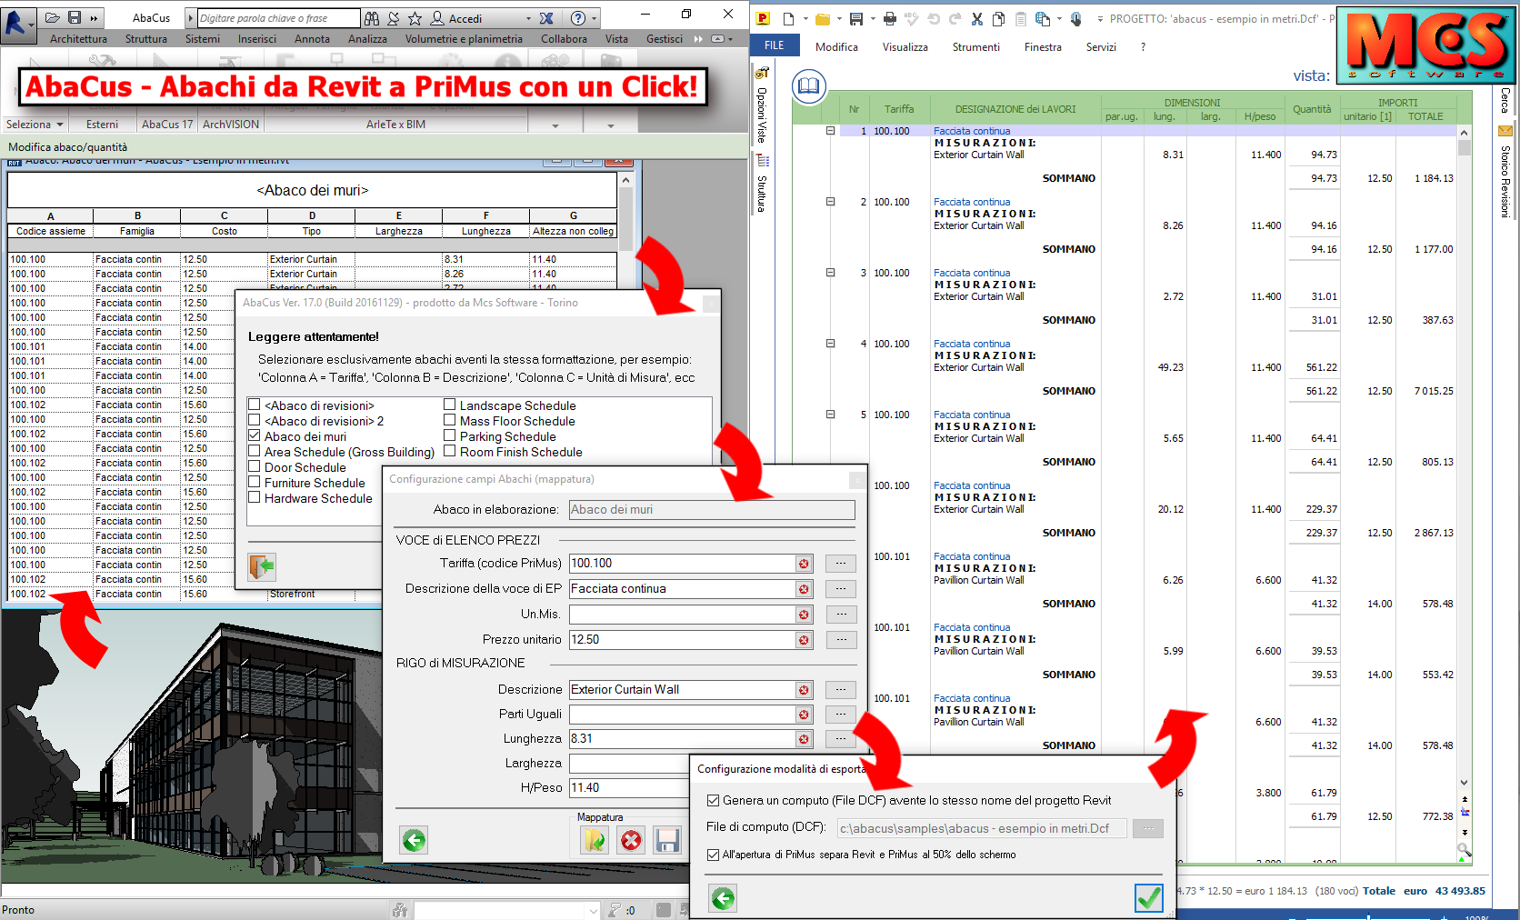Switch to the Annota ribbon tab
Viewport: 1520px width, 920px height.
[x=312, y=39]
